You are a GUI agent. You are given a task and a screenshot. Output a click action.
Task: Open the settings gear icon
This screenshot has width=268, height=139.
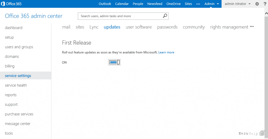(257, 4)
